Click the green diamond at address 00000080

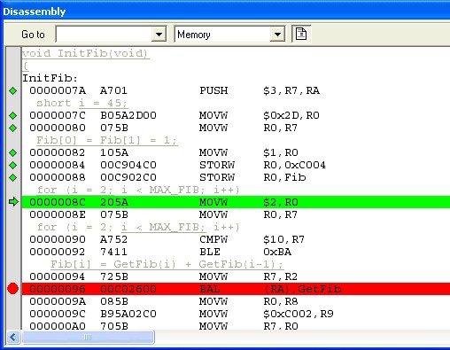[13, 128]
